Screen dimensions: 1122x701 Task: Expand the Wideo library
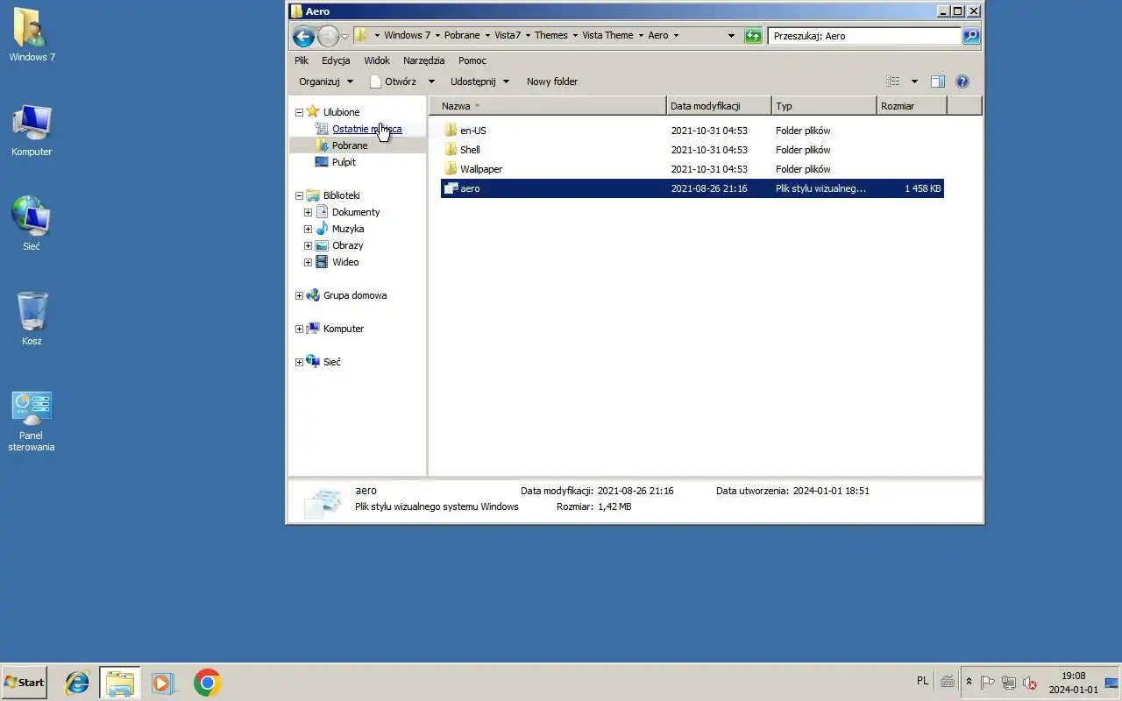pyautogui.click(x=308, y=262)
